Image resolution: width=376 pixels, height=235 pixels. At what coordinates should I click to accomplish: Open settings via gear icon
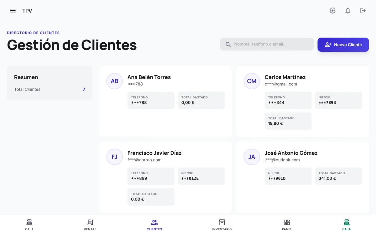pos(332,11)
